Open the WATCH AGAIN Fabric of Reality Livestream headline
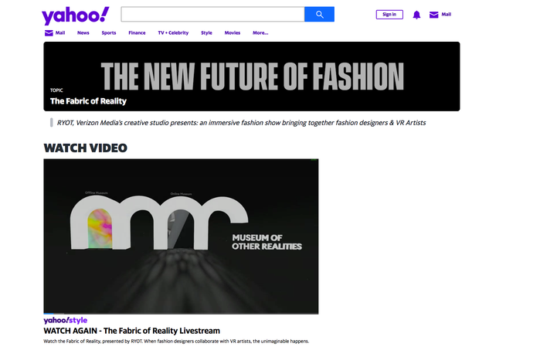 pyautogui.click(x=132, y=331)
